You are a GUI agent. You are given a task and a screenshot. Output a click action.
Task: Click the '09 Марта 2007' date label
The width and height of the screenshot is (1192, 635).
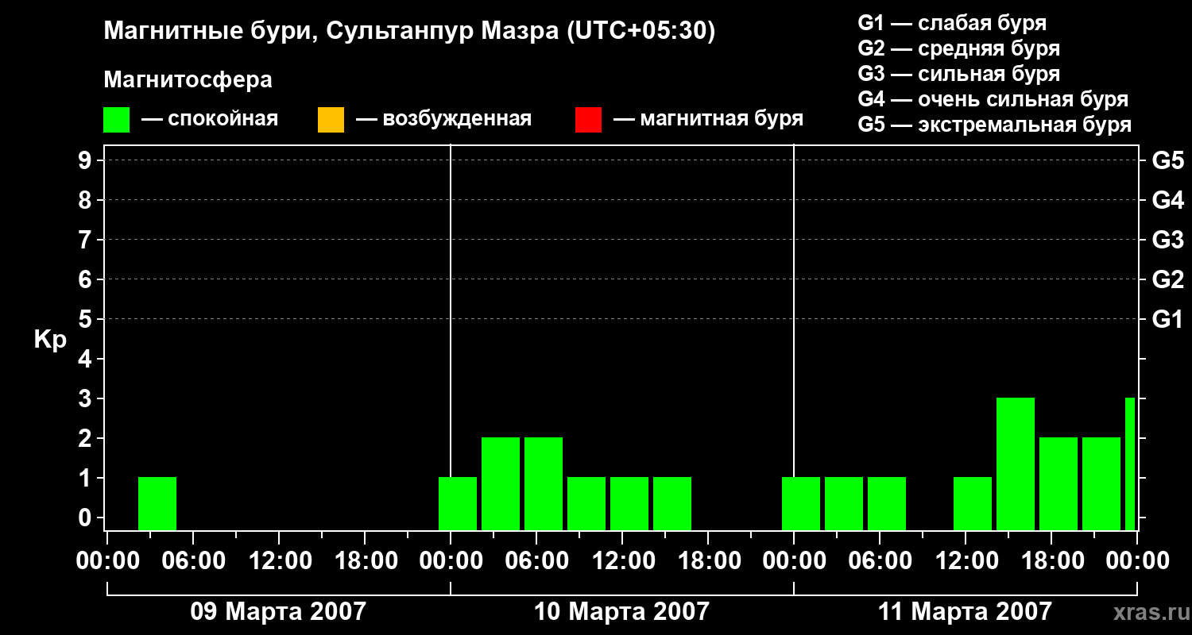[x=278, y=612]
